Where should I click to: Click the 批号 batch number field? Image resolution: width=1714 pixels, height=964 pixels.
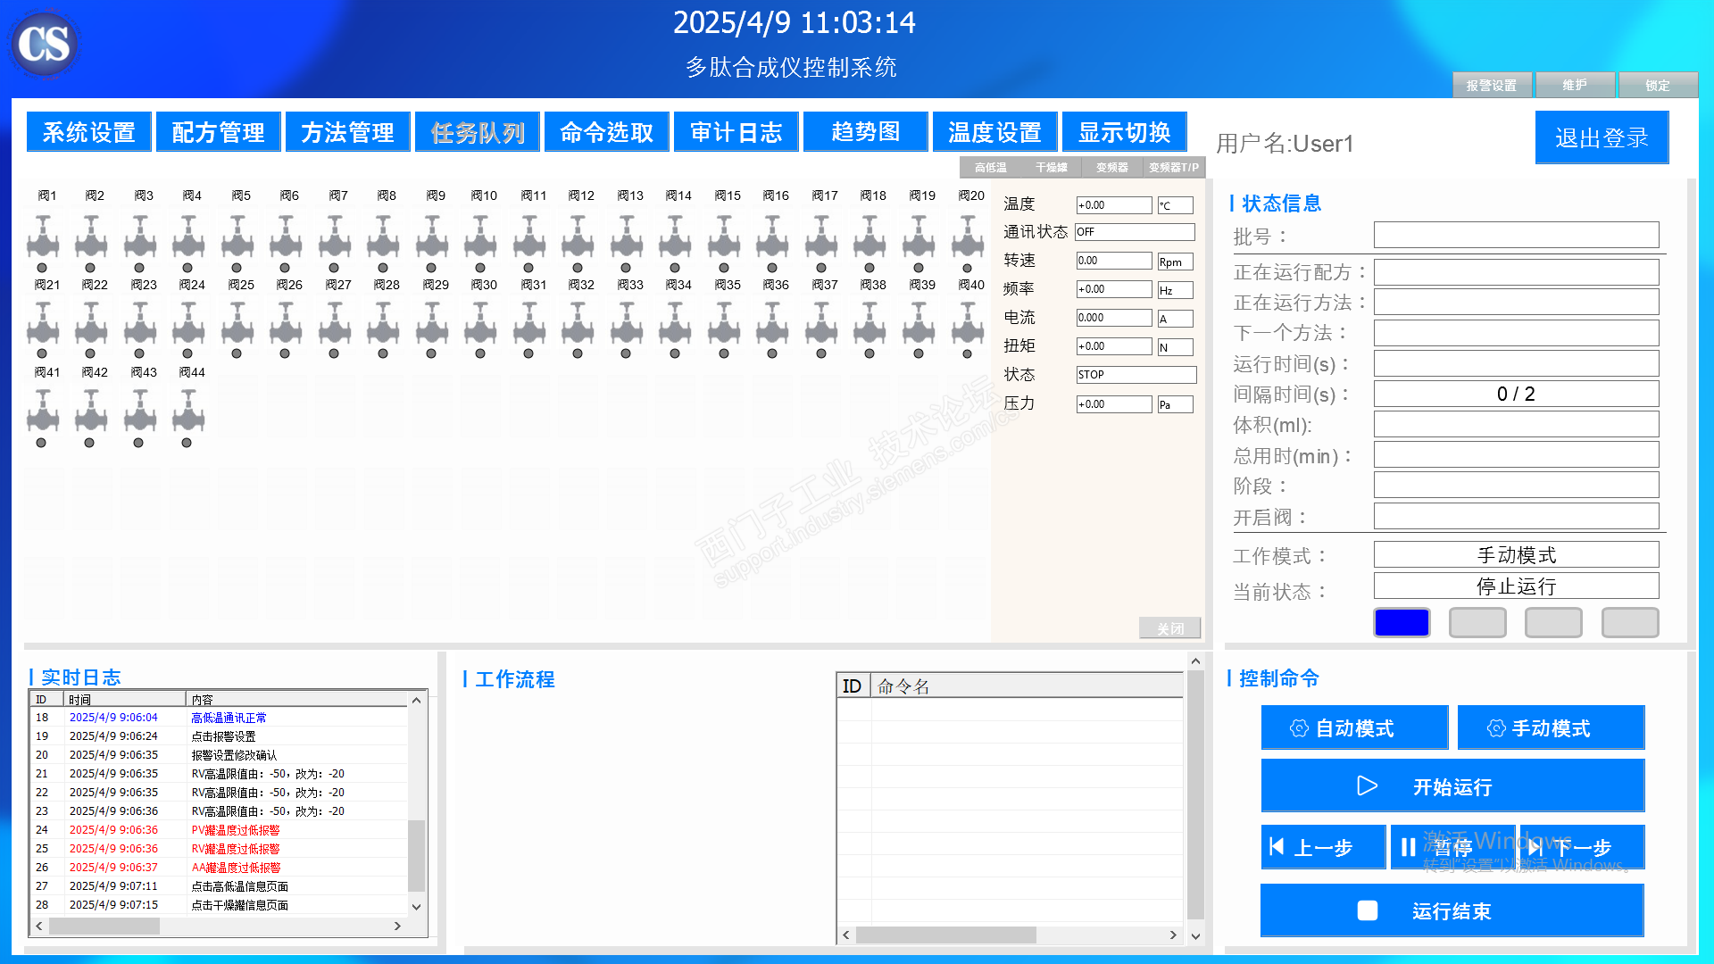(x=1516, y=236)
